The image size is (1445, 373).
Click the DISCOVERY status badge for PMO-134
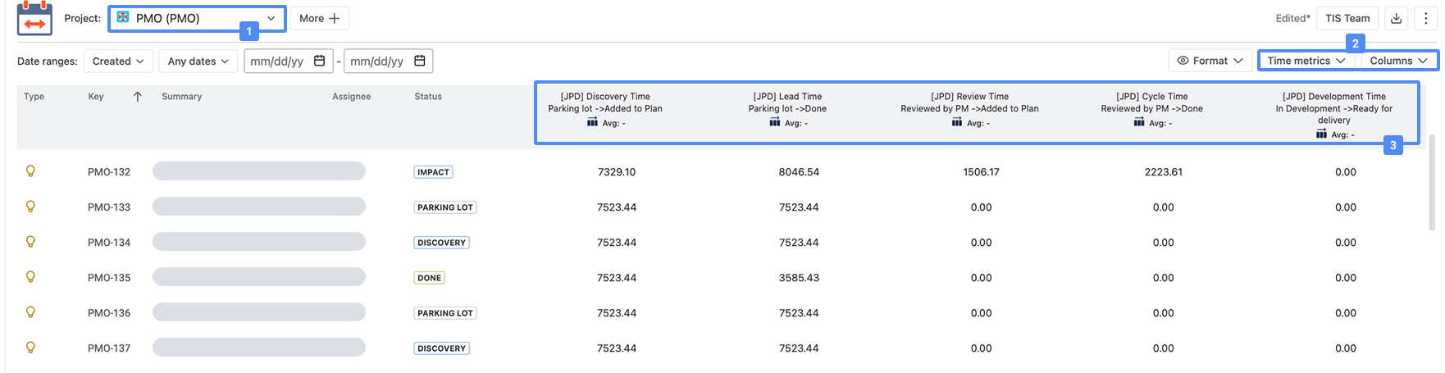pyautogui.click(x=441, y=243)
